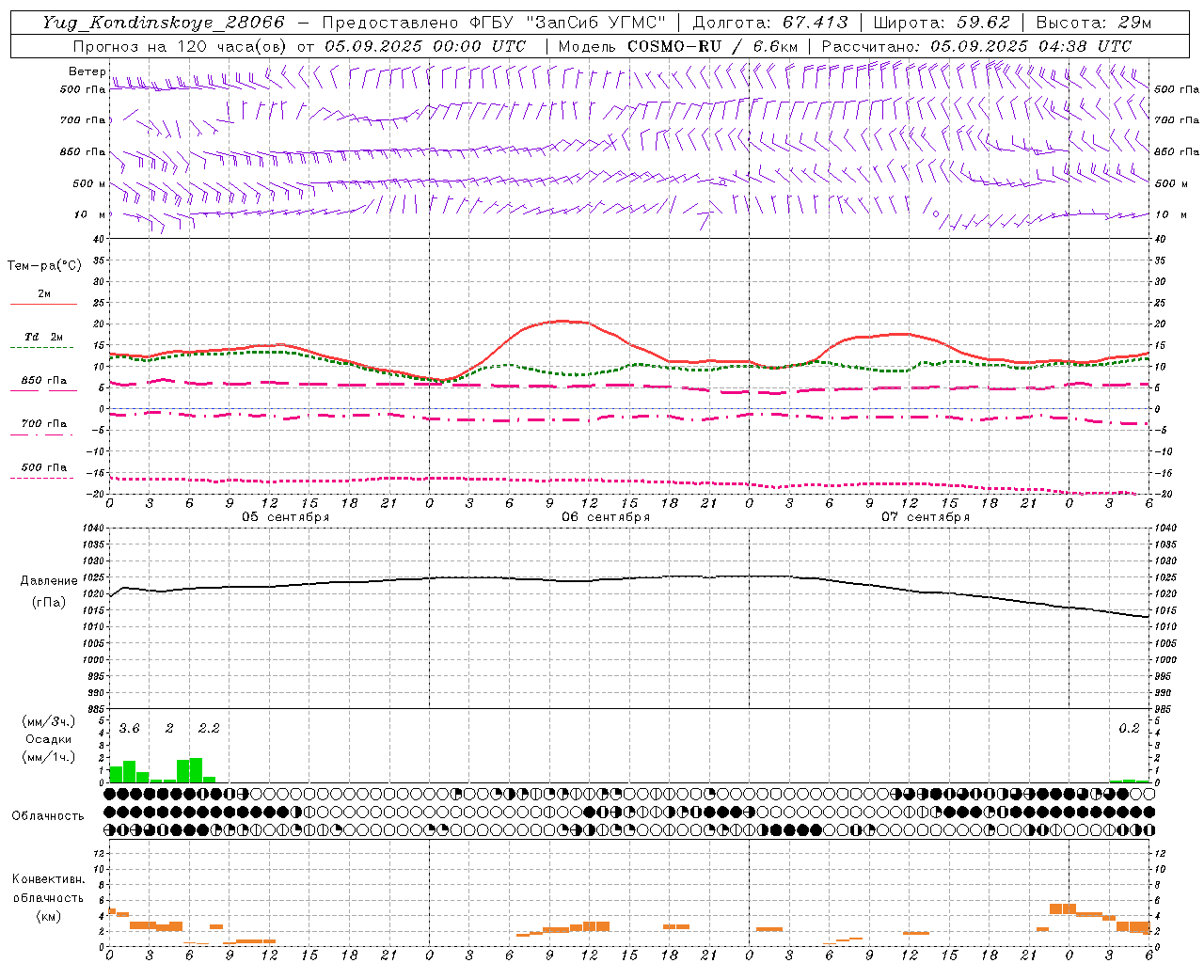
Task: Click the (км) convective height unit label
Action: [x=49, y=916]
